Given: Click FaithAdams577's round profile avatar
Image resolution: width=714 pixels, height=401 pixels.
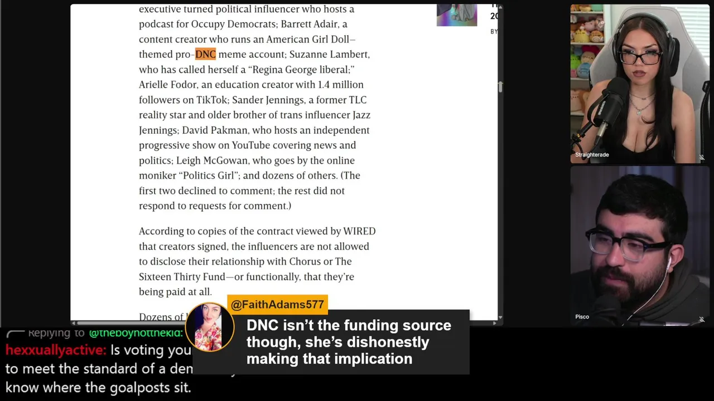Looking at the screenshot, I should click(209, 327).
